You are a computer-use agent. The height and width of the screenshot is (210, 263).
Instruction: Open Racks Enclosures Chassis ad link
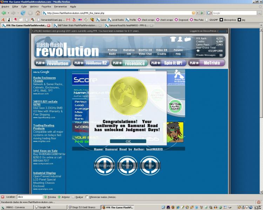click(x=45, y=79)
